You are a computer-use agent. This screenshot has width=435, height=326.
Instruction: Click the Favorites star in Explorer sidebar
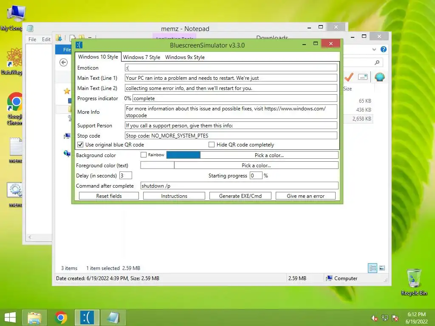67,91
